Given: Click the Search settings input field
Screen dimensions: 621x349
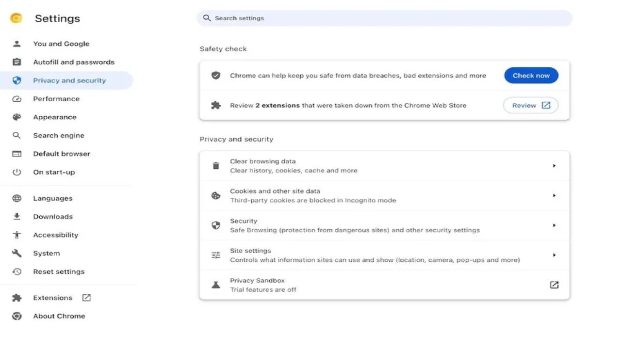Looking at the screenshot, I should 384,18.
